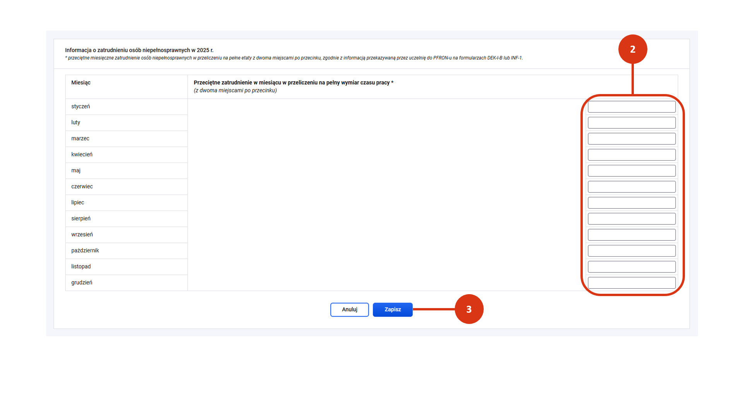Click the styczeń month row label
This screenshot has height=418, width=743.
(x=80, y=106)
